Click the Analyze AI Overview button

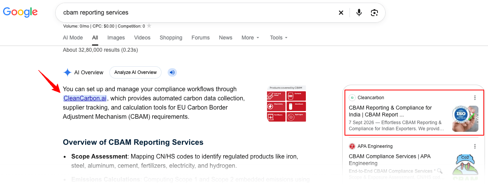pos(135,72)
